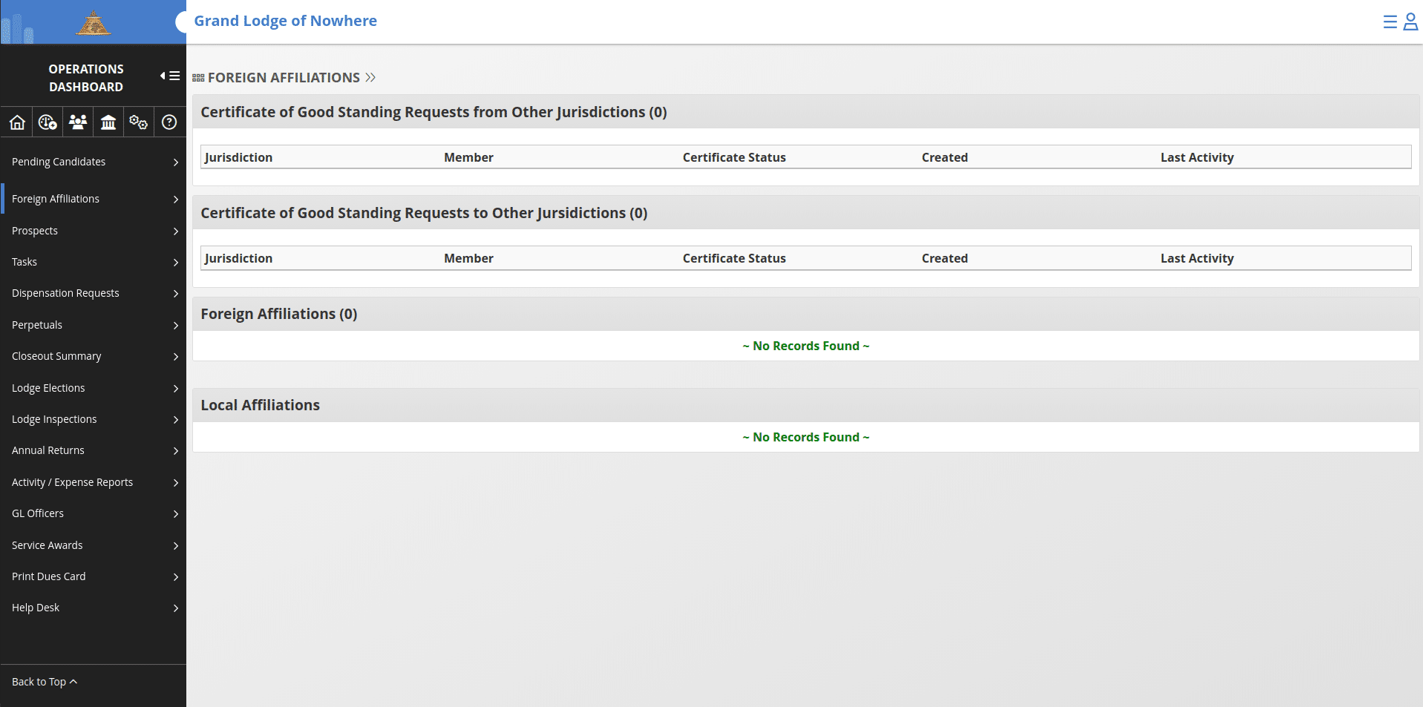Click Member header in requests to other jurisdictions
The width and height of the screenshot is (1423, 707).
click(468, 258)
